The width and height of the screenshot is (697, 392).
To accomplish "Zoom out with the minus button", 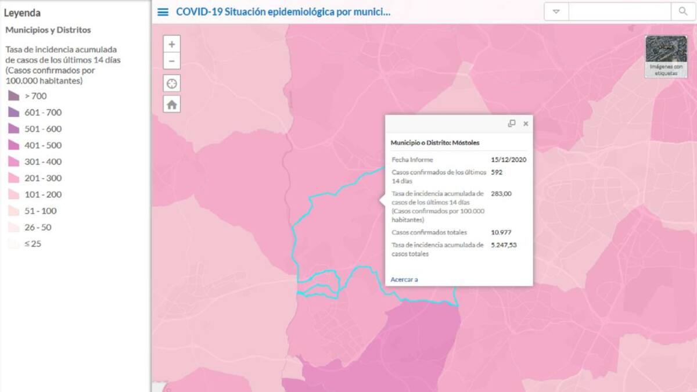I will tap(171, 60).
